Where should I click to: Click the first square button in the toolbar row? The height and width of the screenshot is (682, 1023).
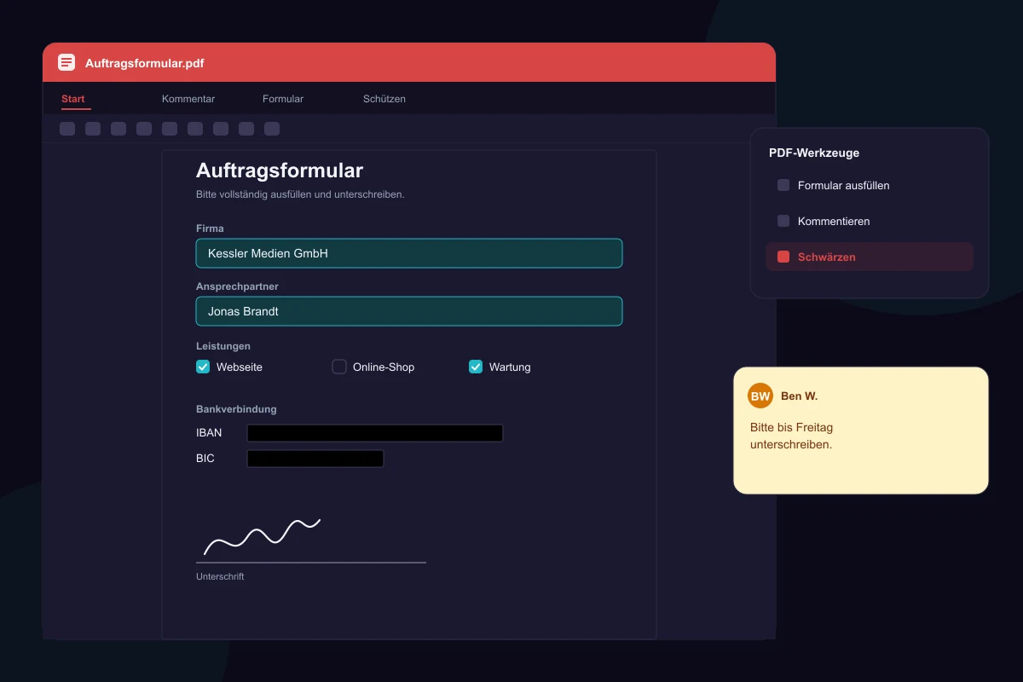(67, 129)
